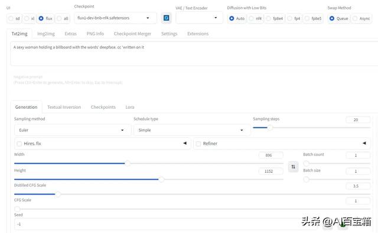Screen dimensions: 378x233
Task: Click the Height number field
Action: coord(271,171)
